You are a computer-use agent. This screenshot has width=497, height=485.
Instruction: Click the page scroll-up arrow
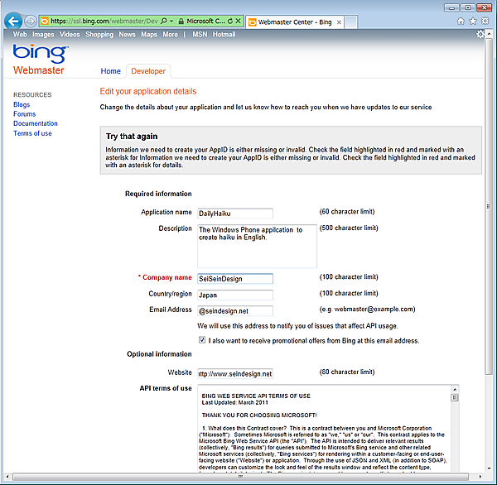[489, 33]
